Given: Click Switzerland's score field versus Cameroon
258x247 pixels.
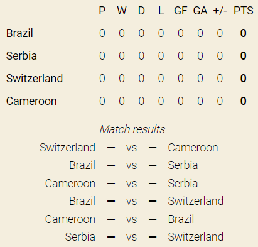Looking at the screenshot, I should (x=111, y=148).
